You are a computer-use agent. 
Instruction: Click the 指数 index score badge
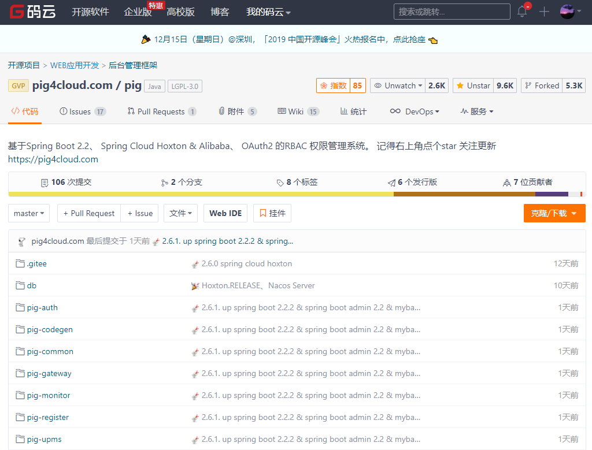coord(341,85)
